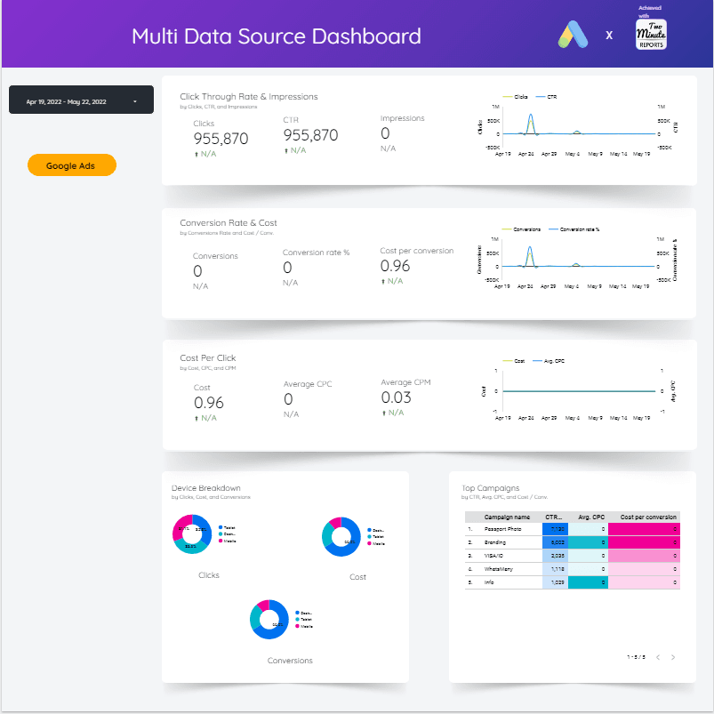Sort table by Cost per conversion header
This screenshot has height=714, width=714.
pos(648,517)
